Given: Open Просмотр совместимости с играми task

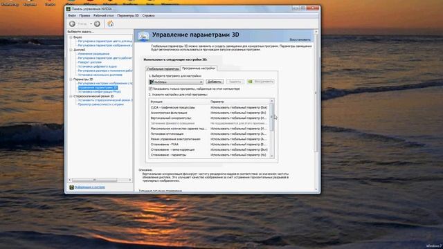Looking at the screenshot, I should 101,104.
